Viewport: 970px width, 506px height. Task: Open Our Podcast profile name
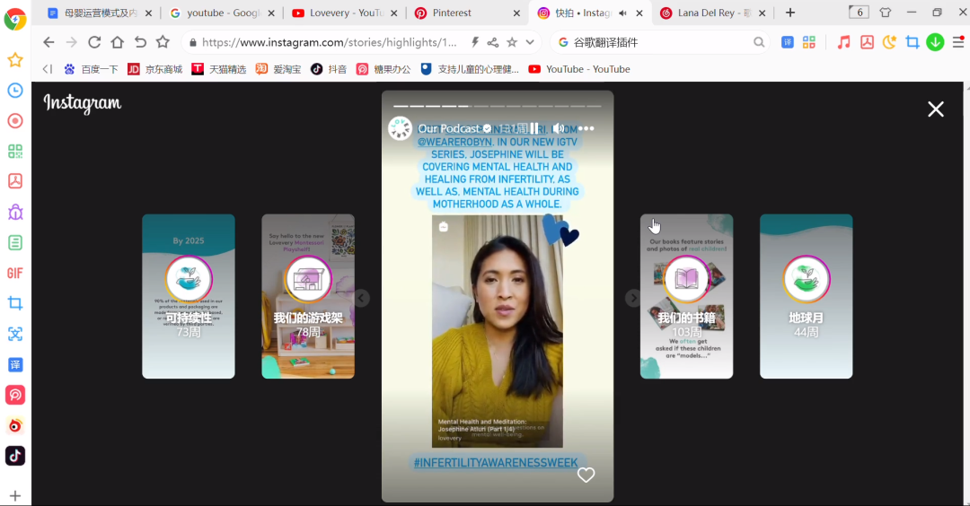coord(449,128)
